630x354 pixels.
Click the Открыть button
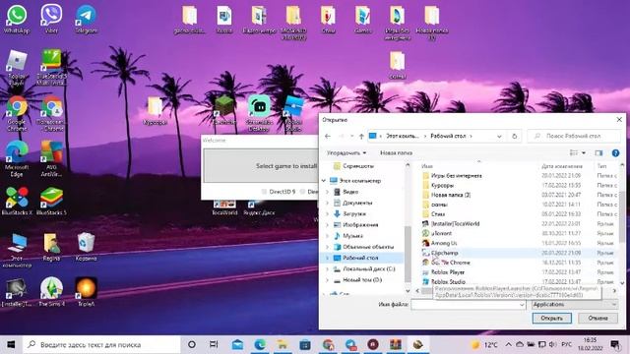click(x=551, y=318)
